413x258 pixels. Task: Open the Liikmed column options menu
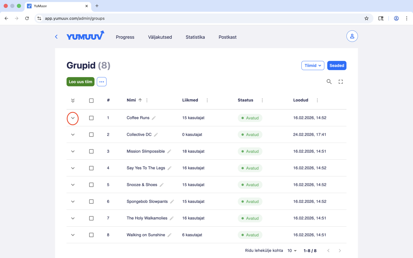pos(207,100)
